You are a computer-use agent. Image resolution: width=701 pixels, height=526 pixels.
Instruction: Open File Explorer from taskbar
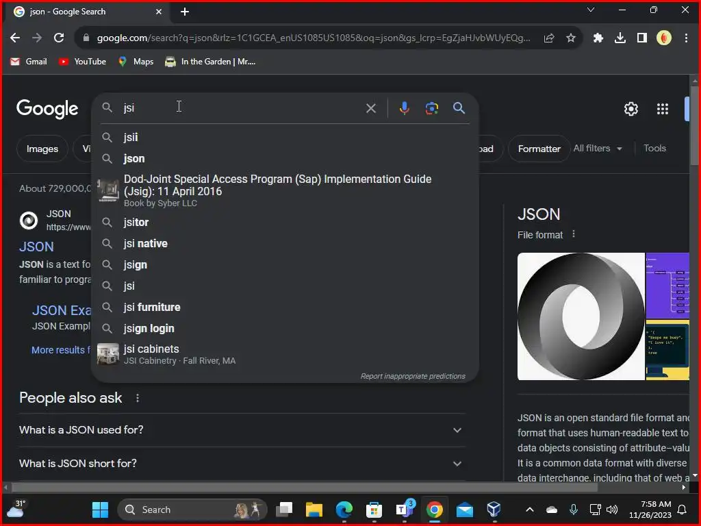(314, 510)
